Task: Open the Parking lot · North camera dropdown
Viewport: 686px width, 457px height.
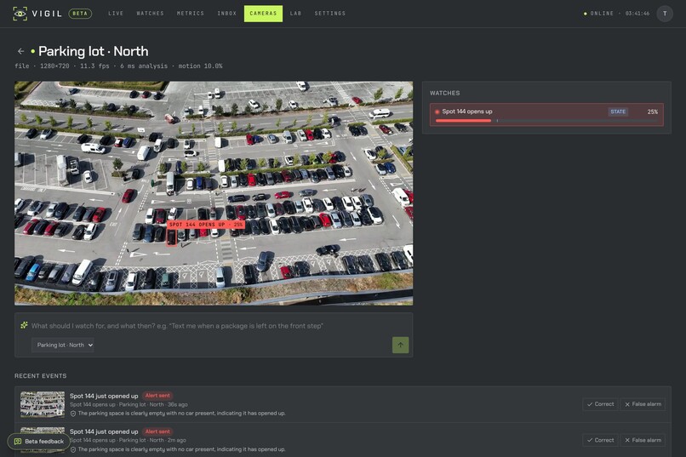Action: point(63,345)
